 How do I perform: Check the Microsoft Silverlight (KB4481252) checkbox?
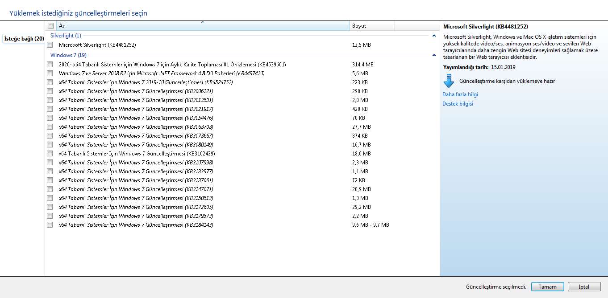50,45
